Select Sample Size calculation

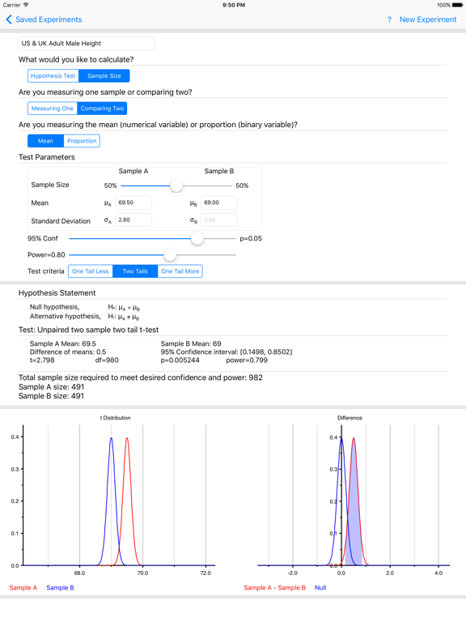tap(104, 76)
